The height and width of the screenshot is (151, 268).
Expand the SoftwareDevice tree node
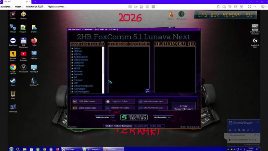pos(72,60)
